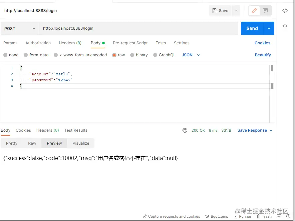This screenshot has width=295, height=221.
Task: Click line number 1 in editor gutter
Action: pyautogui.click(x=12, y=68)
